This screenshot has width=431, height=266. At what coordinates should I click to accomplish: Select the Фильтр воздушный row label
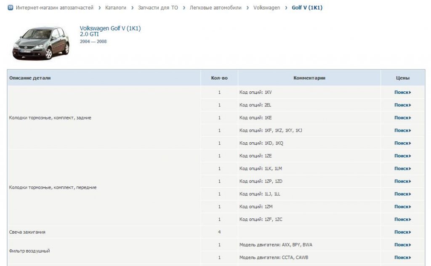[29, 251]
